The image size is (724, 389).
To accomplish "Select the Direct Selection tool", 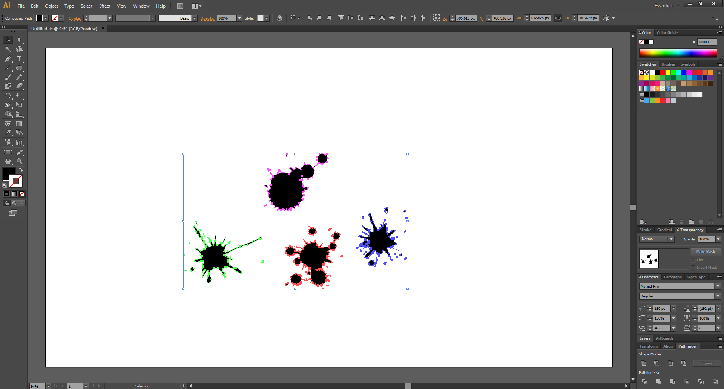I will [x=19, y=40].
